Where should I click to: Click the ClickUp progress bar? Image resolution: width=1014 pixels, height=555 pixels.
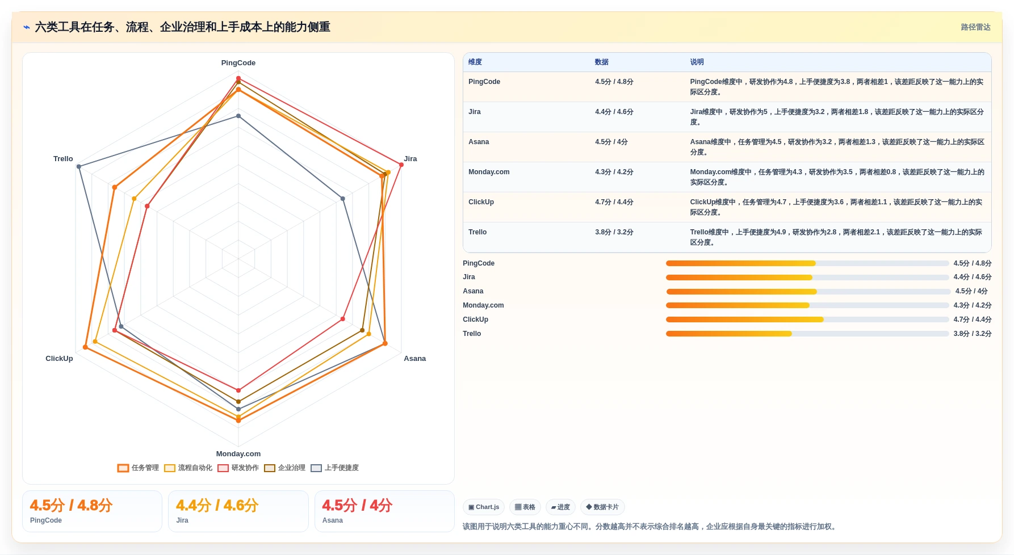point(807,319)
